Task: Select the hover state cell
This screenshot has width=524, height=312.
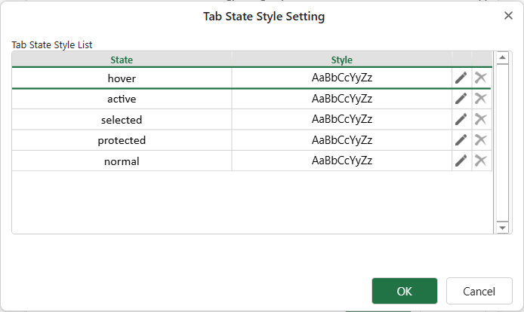Action: [x=122, y=78]
